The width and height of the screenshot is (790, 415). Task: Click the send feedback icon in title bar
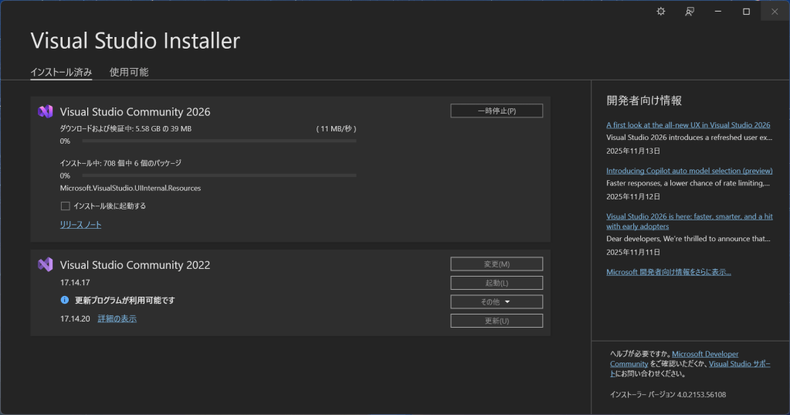(x=690, y=12)
